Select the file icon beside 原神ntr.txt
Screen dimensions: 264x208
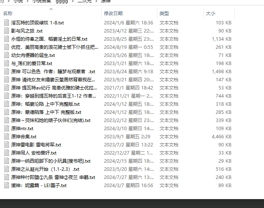pyautogui.click(x=7, y=128)
